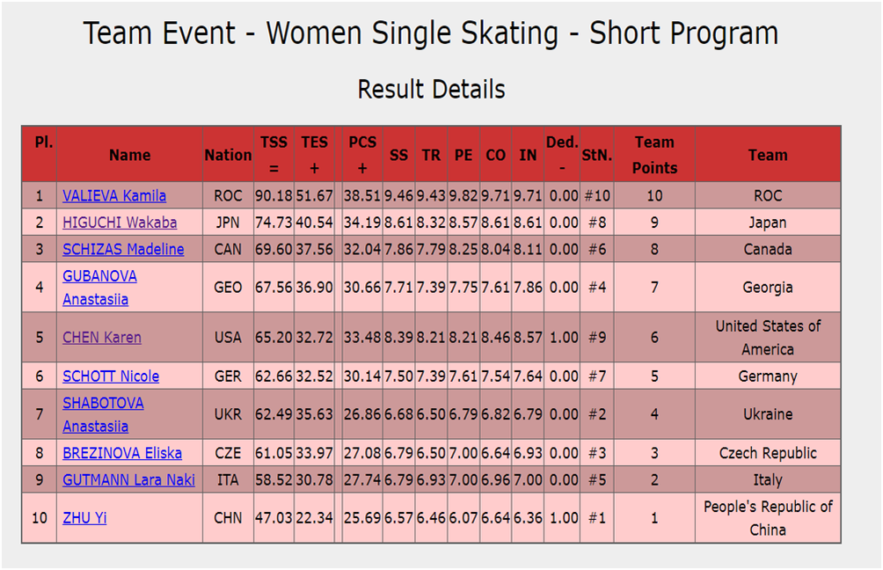Click the 'United States of America' team cell

coord(768,338)
